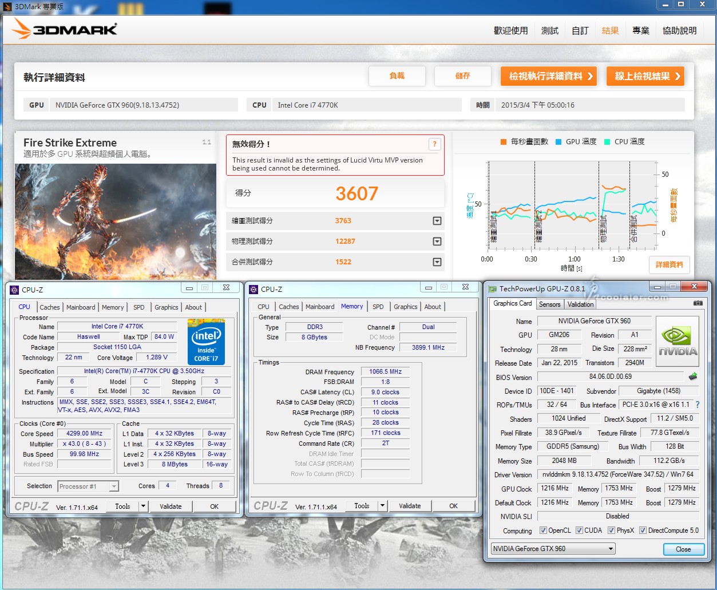Open About tab in the CPU-Z Processor window
Viewport: 717px width, 590px height.
click(193, 307)
